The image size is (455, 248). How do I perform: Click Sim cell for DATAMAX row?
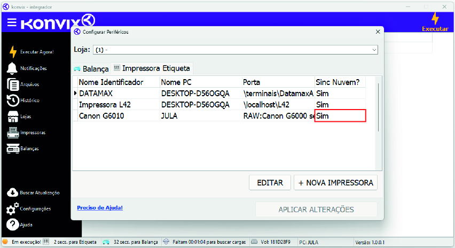pos(340,94)
